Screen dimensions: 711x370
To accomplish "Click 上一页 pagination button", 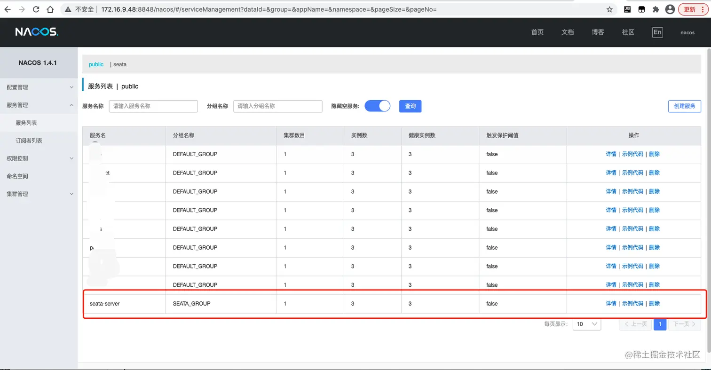I will point(636,324).
